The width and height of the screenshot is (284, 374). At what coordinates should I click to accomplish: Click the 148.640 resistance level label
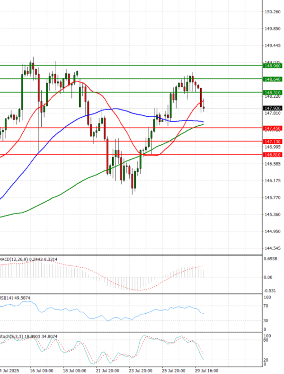pos(272,79)
